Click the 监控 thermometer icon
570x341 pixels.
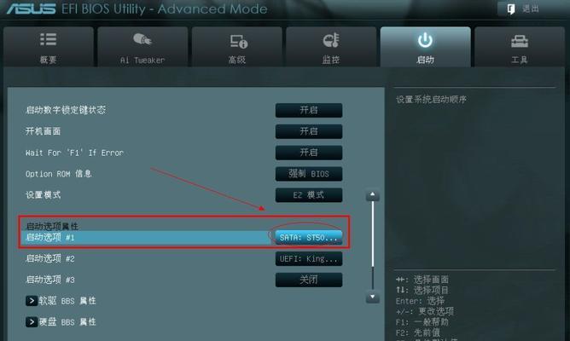click(331, 40)
